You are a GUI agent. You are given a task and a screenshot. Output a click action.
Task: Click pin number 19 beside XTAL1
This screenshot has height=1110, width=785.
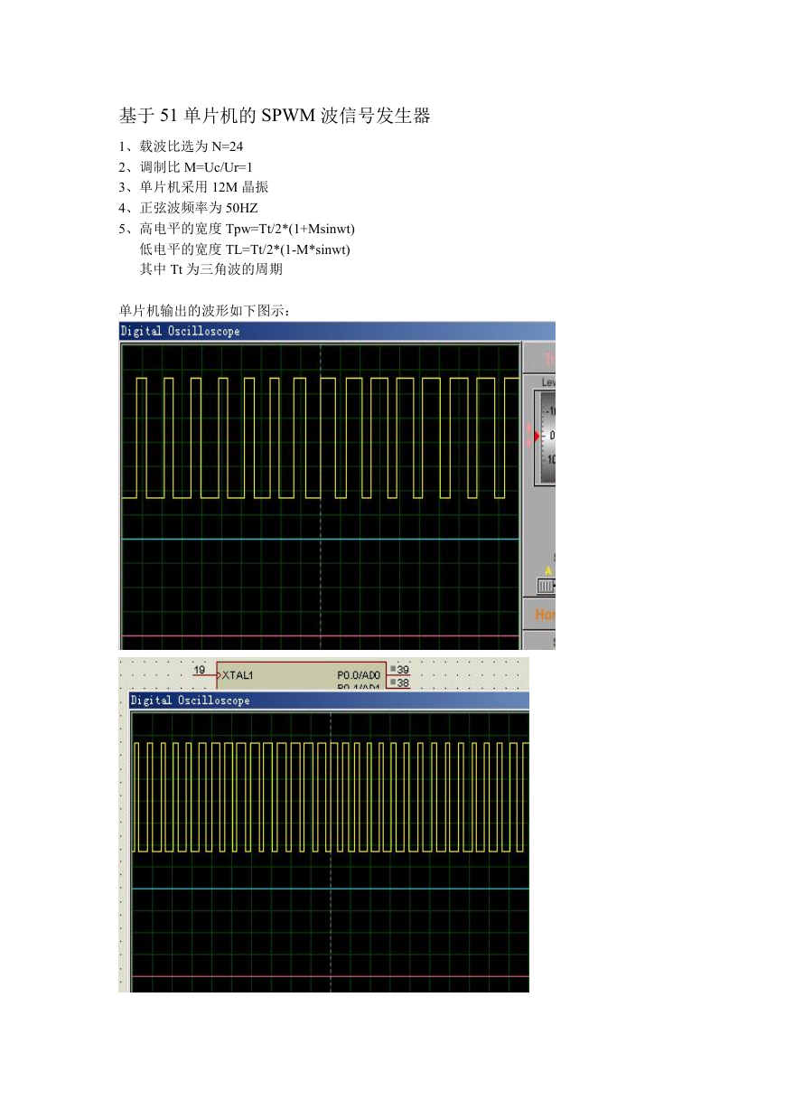click(x=199, y=670)
